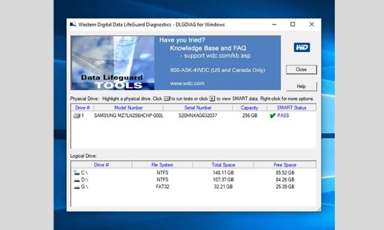
Task: Click total space 107.37 GB
Action: 223,180
